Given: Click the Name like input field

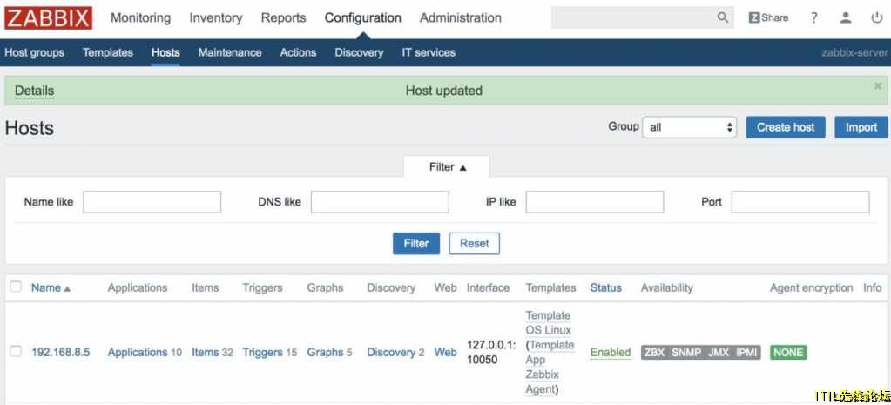Looking at the screenshot, I should point(152,202).
